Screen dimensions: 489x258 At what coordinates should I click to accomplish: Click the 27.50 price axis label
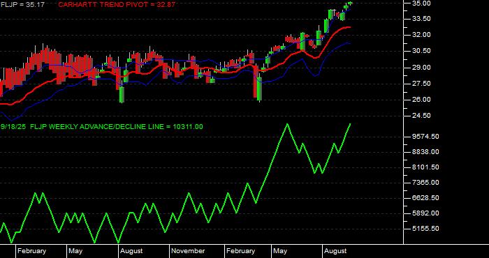pos(421,84)
